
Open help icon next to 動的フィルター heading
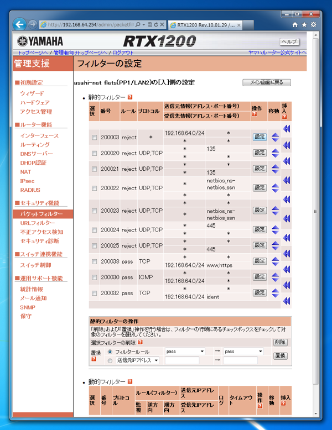(130, 381)
